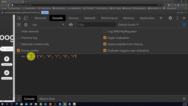Show the console sidebar panel icon
Image resolution: width=188 pixels, height=106 pixels.
pyautogui.click(x=19, y=25)
